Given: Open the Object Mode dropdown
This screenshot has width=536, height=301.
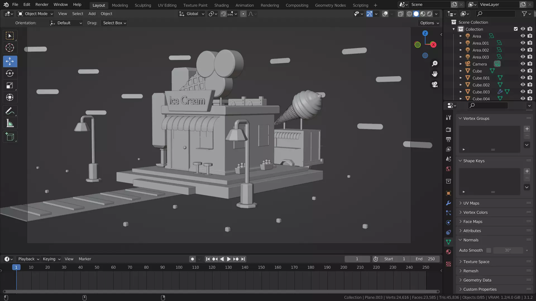Looking at the screenshot, I should [36, 14].
